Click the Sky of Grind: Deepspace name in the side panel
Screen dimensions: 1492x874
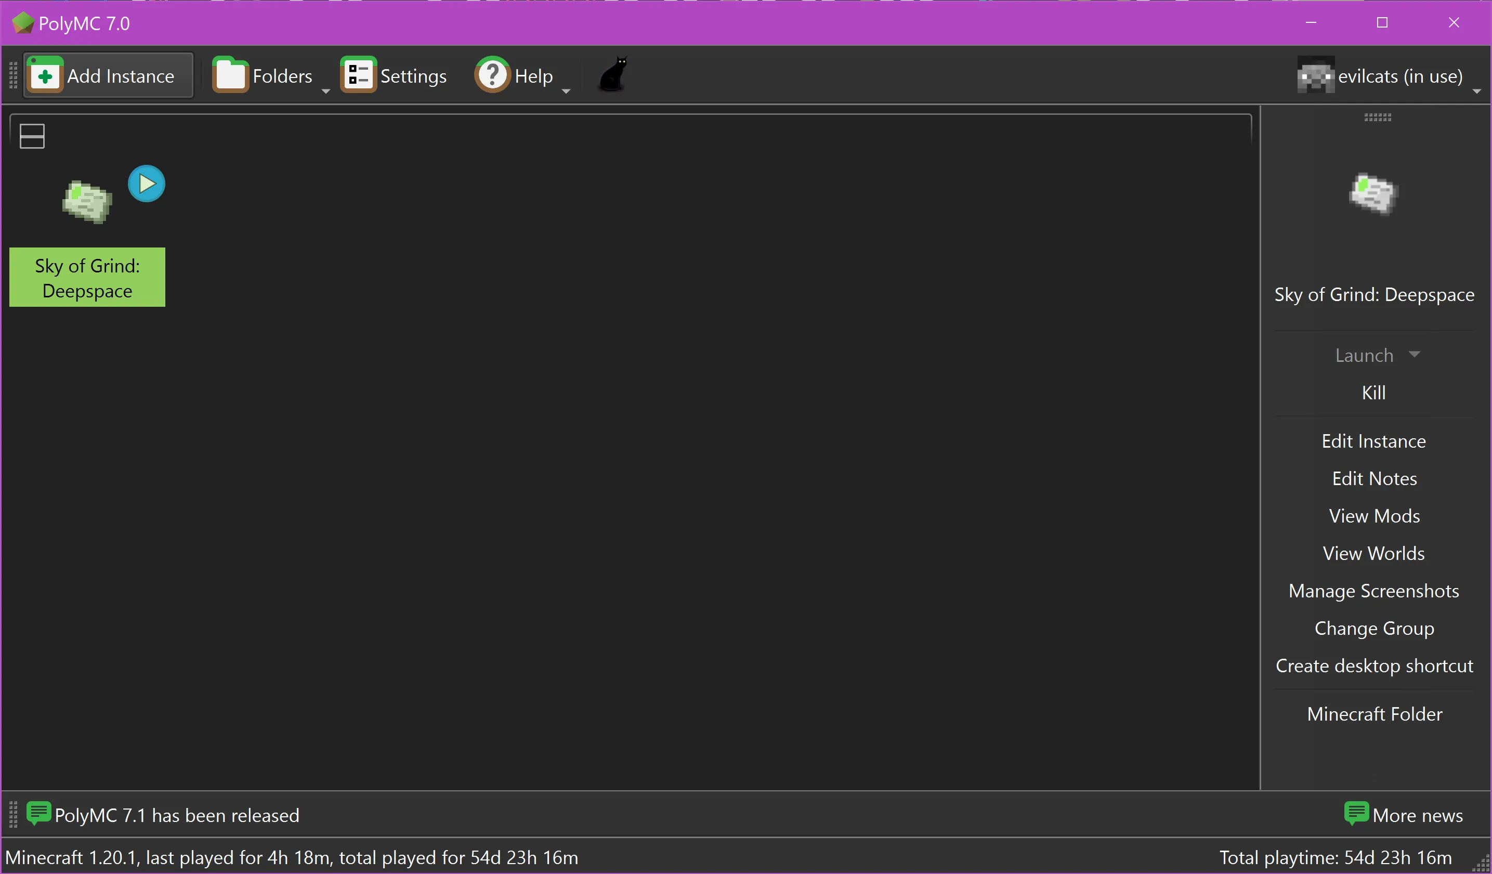[1374, 295]
